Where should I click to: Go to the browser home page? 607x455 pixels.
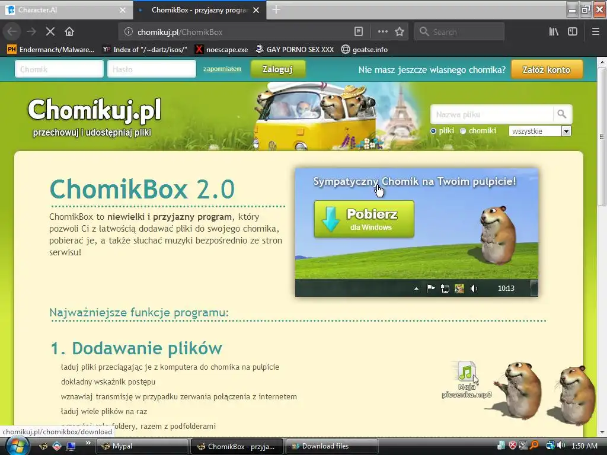pyautogui.click(x=69, y=32)
